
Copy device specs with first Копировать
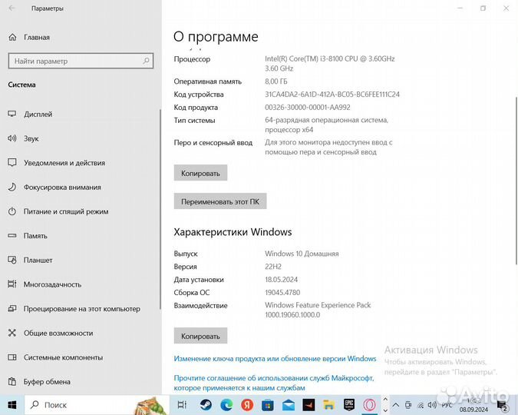click(x=200, y=173)
